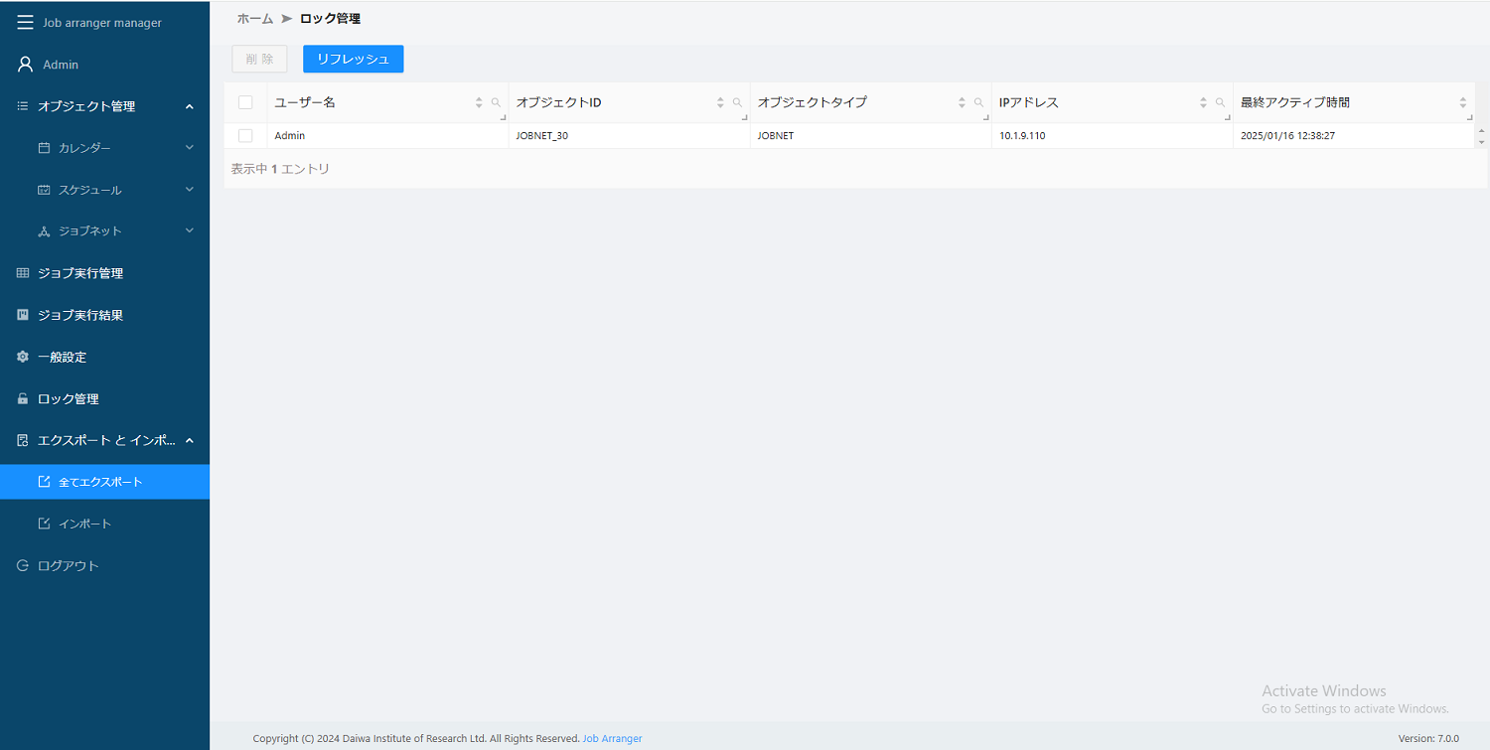Click the リフレッシュ refresh button
This screenshot has height=750, width=1490.
point(353,59)
